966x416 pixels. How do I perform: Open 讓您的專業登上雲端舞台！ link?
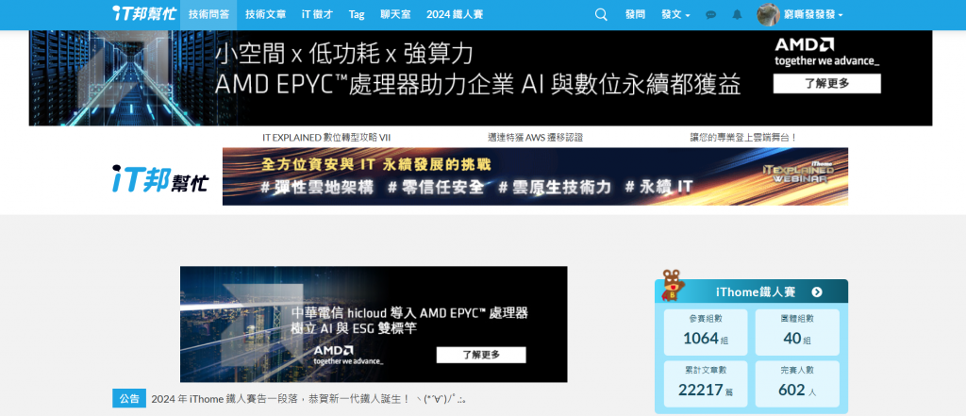tap(743, 138)
